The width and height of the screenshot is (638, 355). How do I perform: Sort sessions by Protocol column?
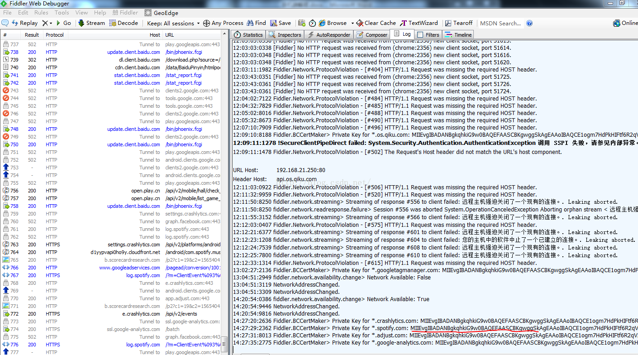55,35
